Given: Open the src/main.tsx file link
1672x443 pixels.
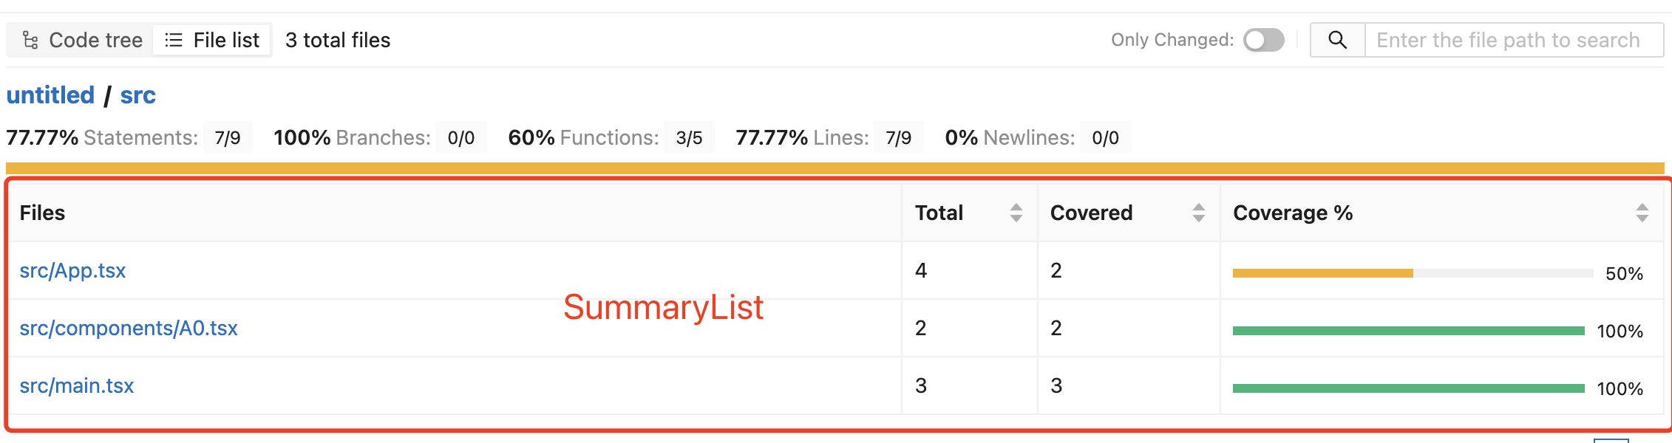Looking at the screenshot, I should click(77, 386).
